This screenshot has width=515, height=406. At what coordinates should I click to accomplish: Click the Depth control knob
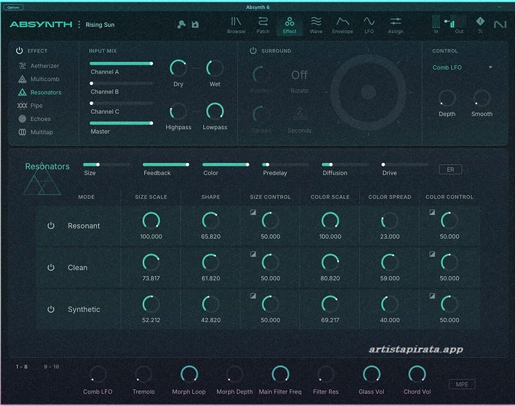[x=447, y=98]
